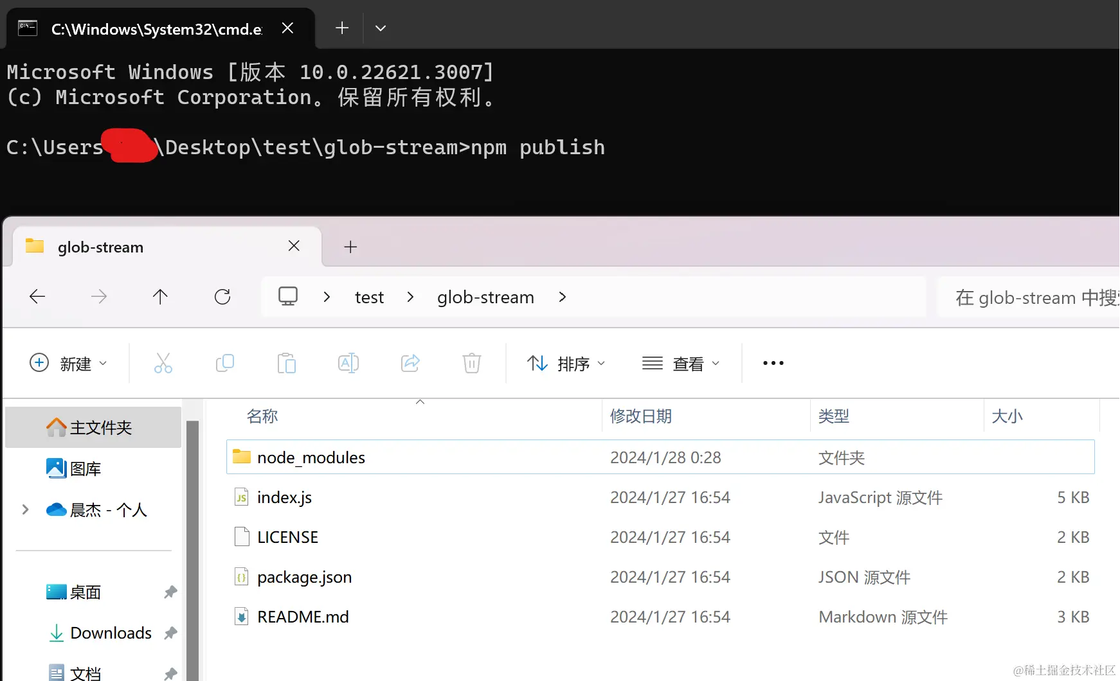Viewport: 1120px width, 681px height.
Task: Click the This PC monitor icon in address bar
Action: [x=288, y=296]
